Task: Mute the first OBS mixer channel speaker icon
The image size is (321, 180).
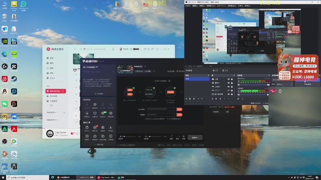Action: [x=239, y=85]
